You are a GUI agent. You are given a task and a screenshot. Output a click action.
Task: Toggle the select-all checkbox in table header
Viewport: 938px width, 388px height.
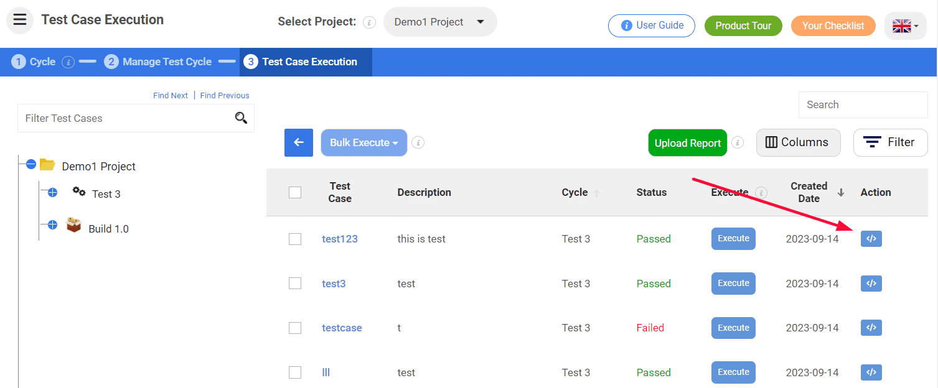[x=295, y=193]
